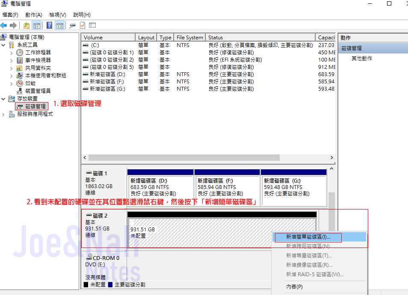Click the export list folder icon on toolbar

(27, 25)
